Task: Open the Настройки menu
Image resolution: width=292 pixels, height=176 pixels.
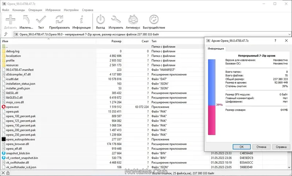Action: coord(71,10)
